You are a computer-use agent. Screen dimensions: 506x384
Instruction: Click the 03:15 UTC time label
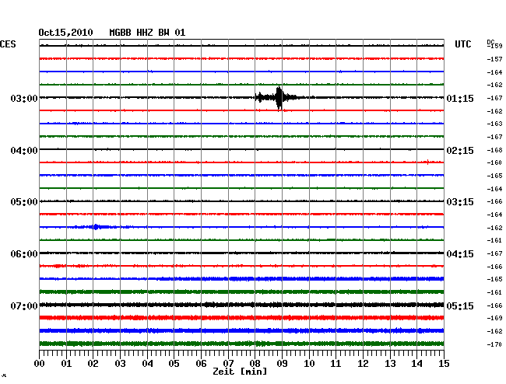[x=460, y=202]
